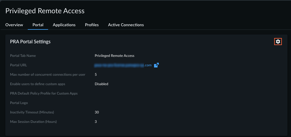Click the Portal Tab Name label
This screenshot has height=137, width=291.
25,56
